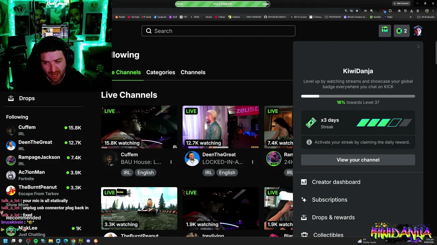Click DeenTheGreat's channel avatar under stream
The image size is (437, 245).
(192, 159)
